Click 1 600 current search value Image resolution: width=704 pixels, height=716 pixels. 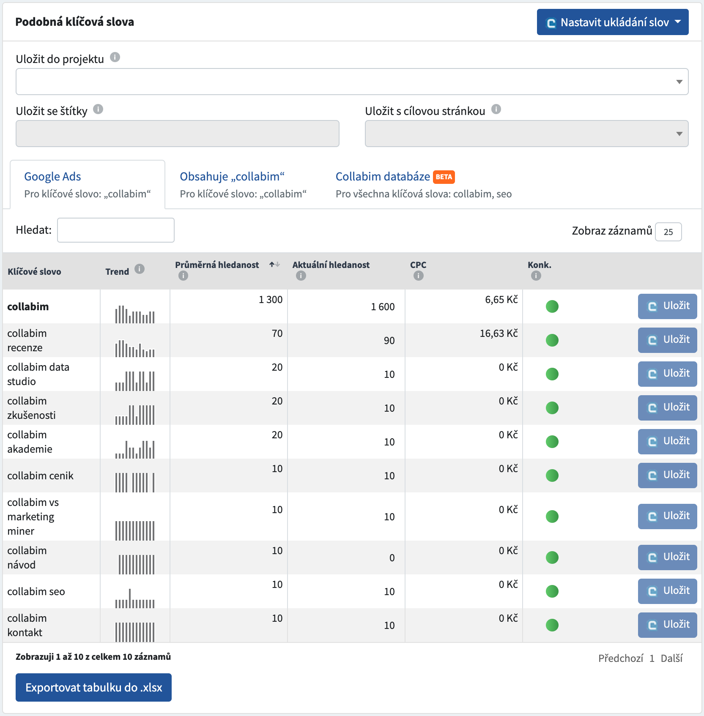pos(383,307)
